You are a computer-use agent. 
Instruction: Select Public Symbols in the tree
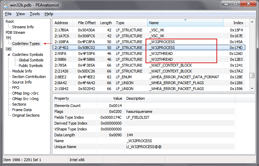tap(31, 66)
